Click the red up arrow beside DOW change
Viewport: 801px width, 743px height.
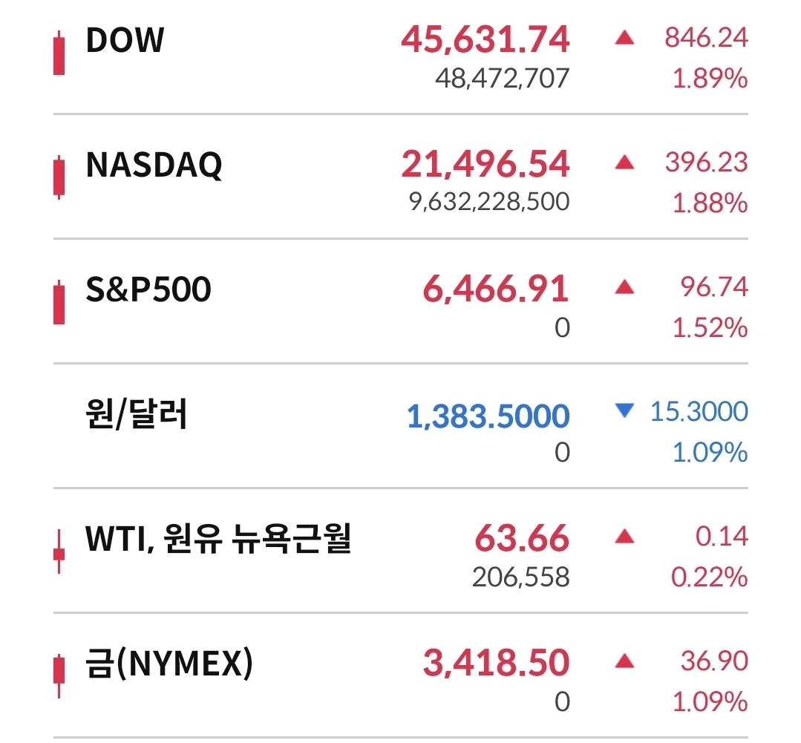[624, 38]
